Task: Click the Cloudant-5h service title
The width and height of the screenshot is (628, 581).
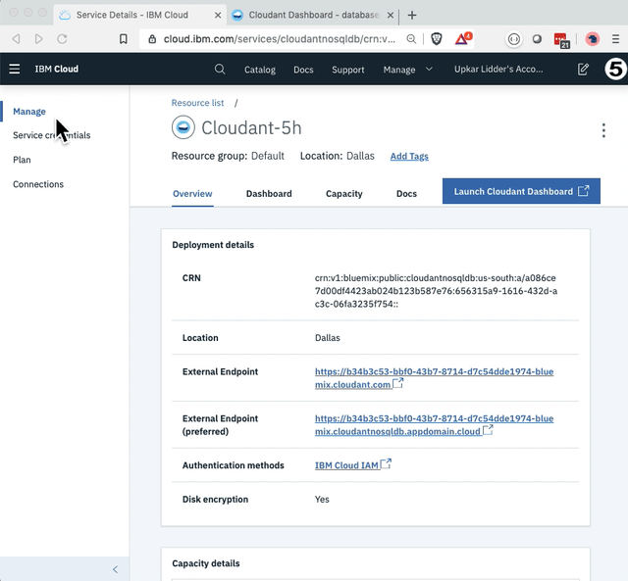Action: (251, 128)
